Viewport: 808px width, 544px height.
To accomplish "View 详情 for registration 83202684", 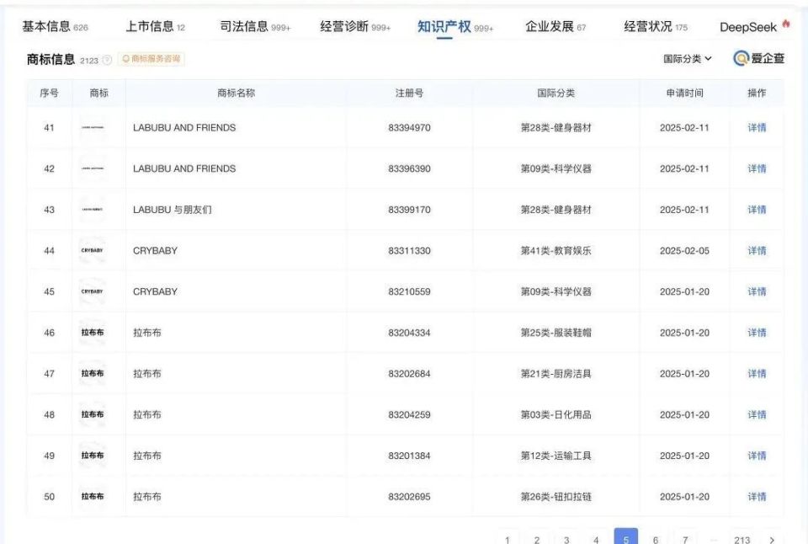I will (757, 373).
